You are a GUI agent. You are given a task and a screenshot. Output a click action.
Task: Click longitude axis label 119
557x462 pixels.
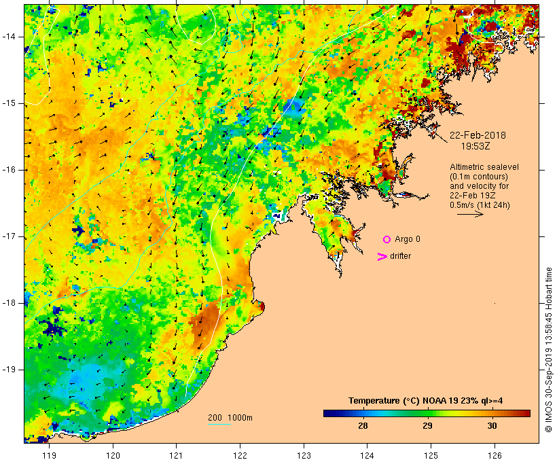(x=49, y=455)
